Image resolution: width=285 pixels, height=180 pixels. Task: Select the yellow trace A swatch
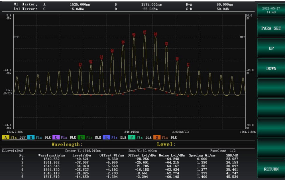(x=5, y=137)
